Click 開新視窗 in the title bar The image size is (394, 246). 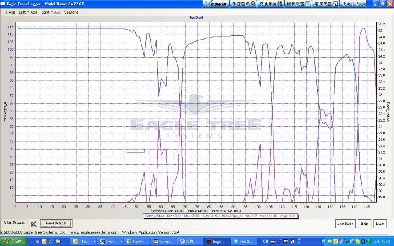tap(298, 4)
